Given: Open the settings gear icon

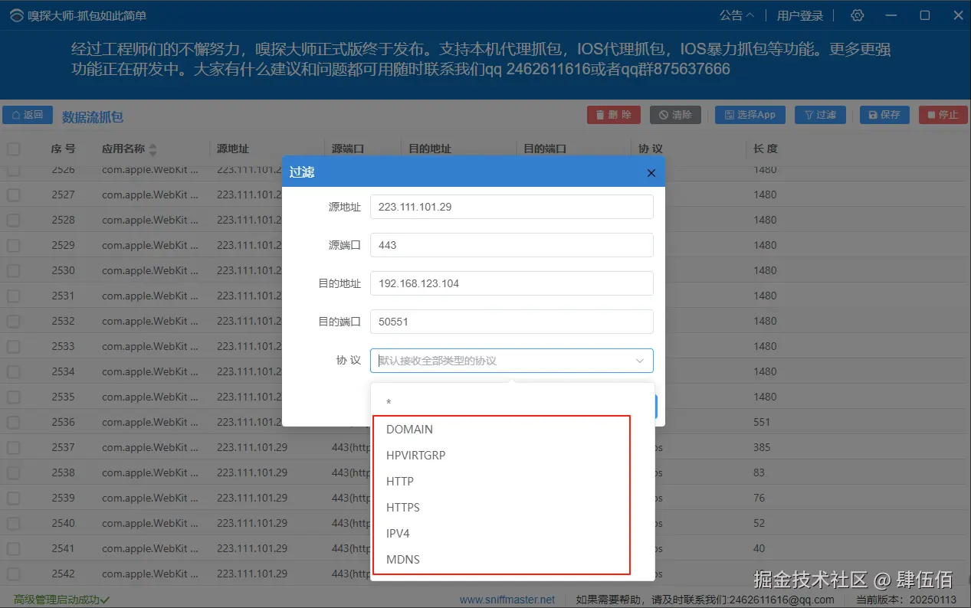Looking at the screenshot, I should 856,15.
